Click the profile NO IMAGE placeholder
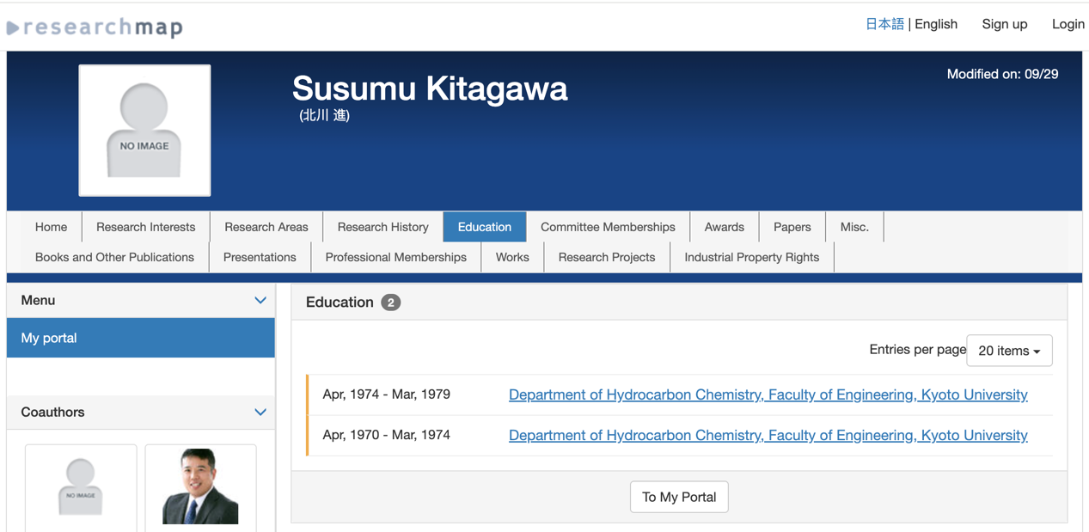This screenshot has height=532, width=1089. (144, 131)
